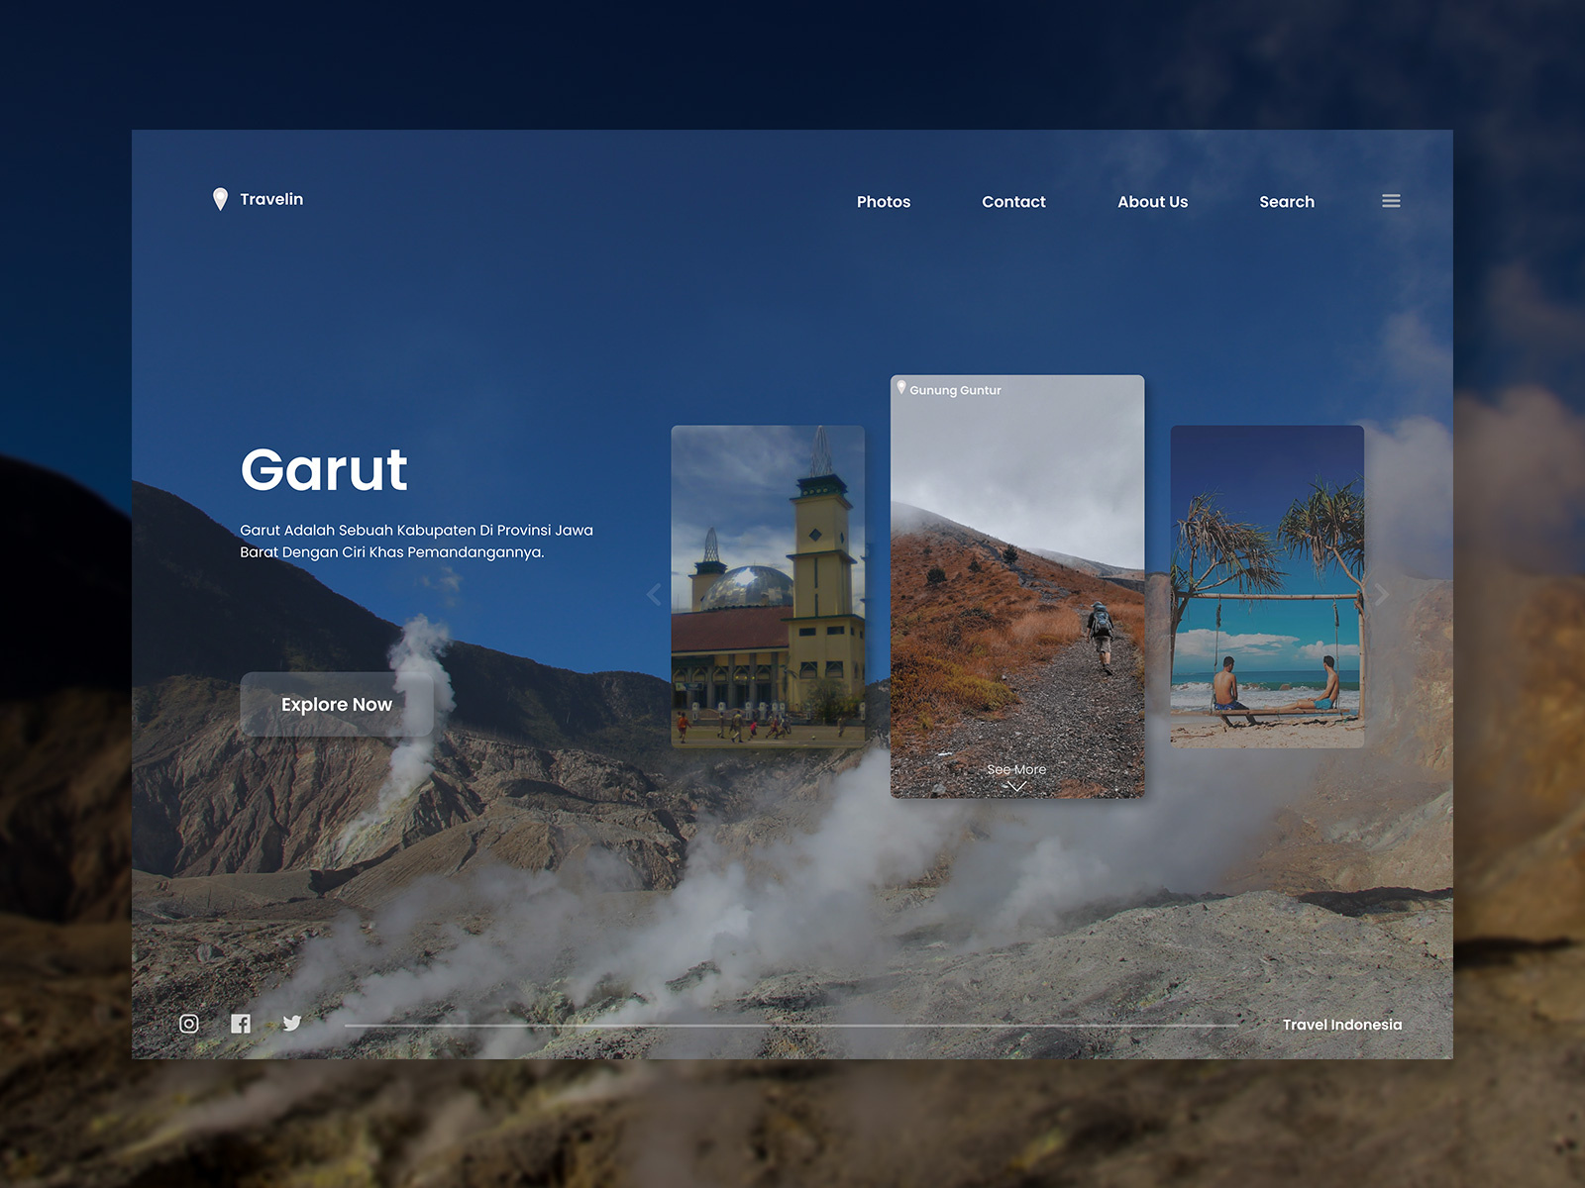The image size is (1585, 1188).
Task: Click the location pin on Gunung Guntur card
Action: (x=899, y=389)
